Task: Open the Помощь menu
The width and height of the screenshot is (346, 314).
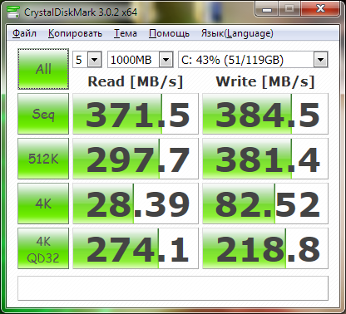Action: click(x=169, y=33)
